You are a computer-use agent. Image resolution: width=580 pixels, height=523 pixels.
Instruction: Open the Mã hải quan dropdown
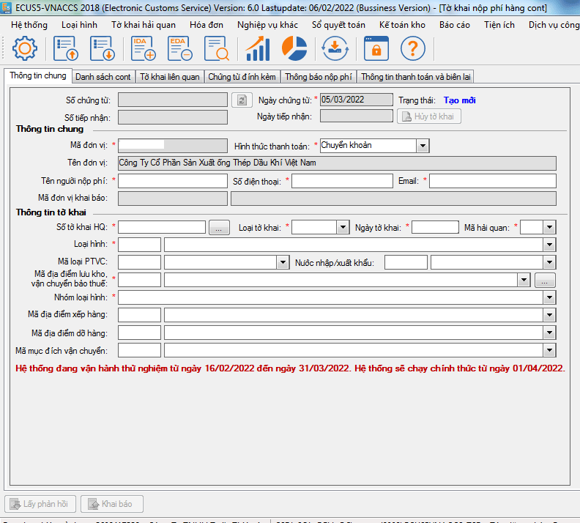(x=549, y=228)
